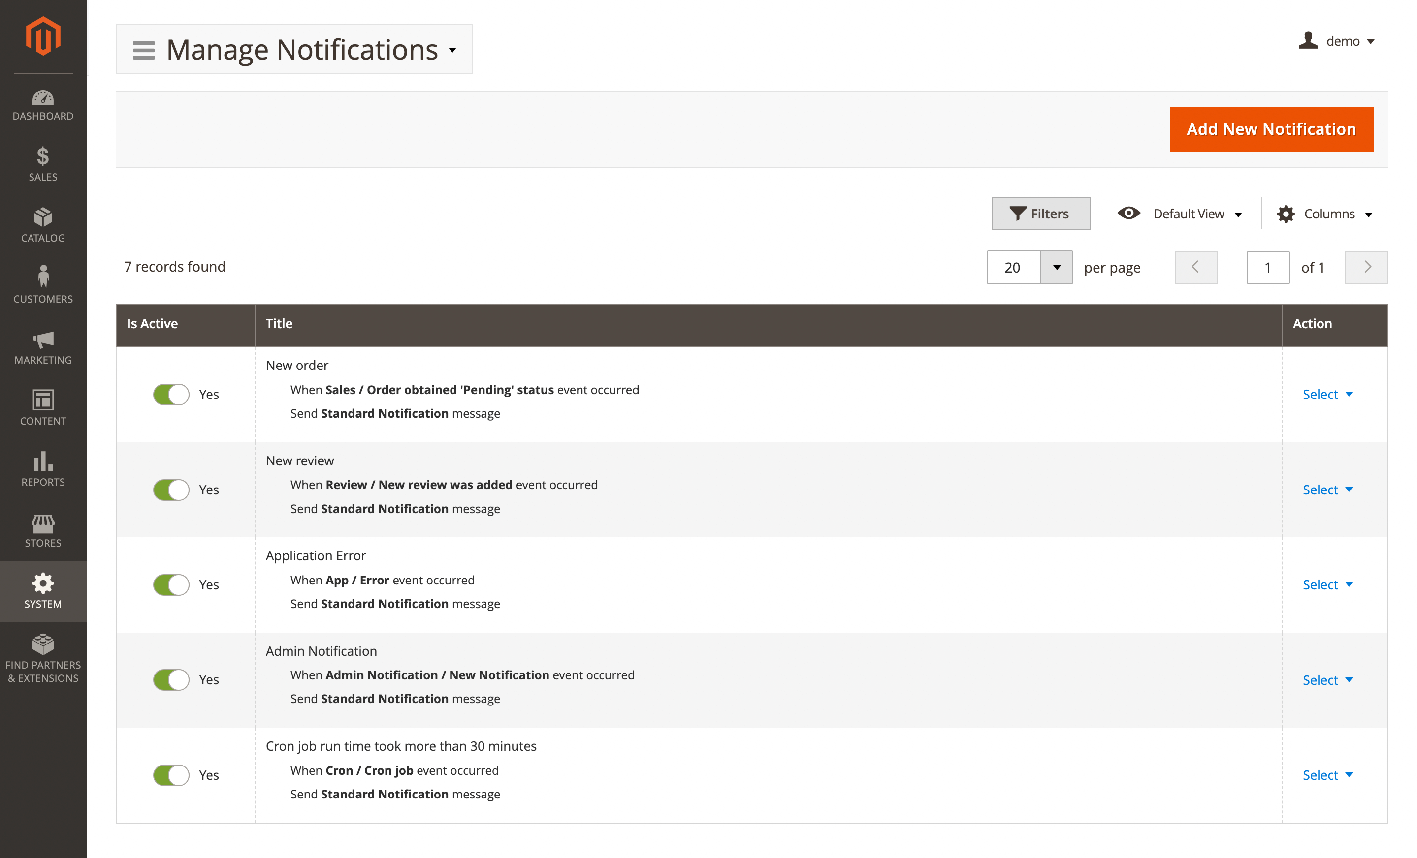Disable the New order notification toggle
Image resolution: width=1417 pixels, height=858 pixels.
170,394
